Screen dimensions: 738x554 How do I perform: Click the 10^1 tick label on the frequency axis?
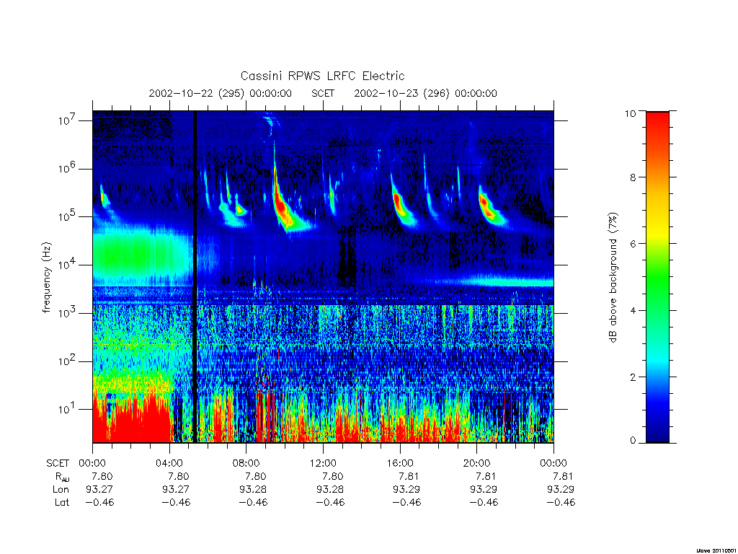[68, 410]
